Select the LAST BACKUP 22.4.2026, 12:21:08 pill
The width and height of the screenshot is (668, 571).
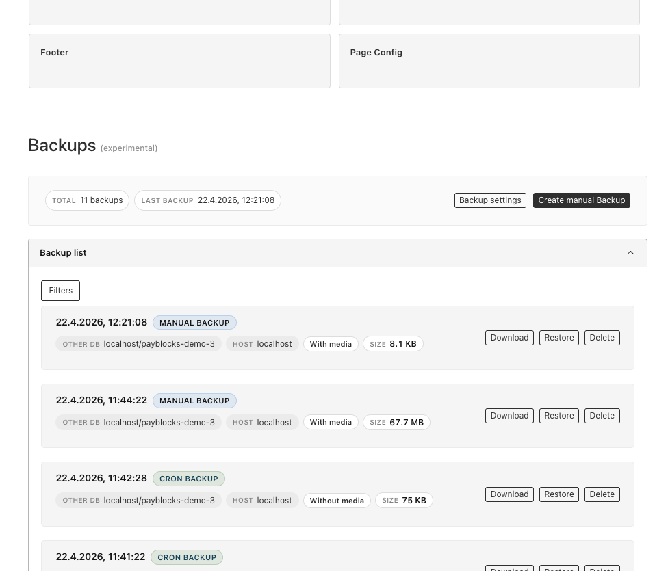(x=207, y=200)
